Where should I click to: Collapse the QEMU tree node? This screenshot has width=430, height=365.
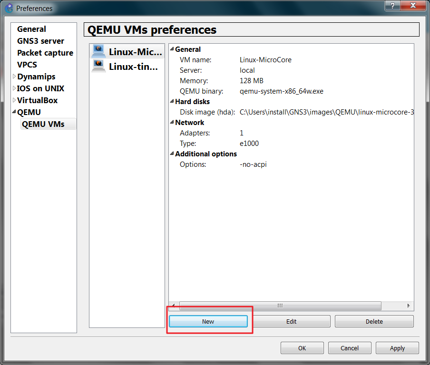point(14,112)
